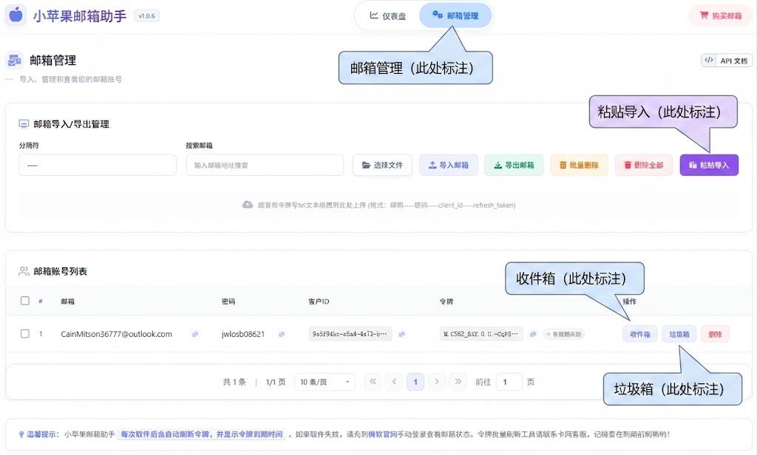Click the 批量删除 button
This screenshot has height=455, width=757.
[x=579, y=165]
